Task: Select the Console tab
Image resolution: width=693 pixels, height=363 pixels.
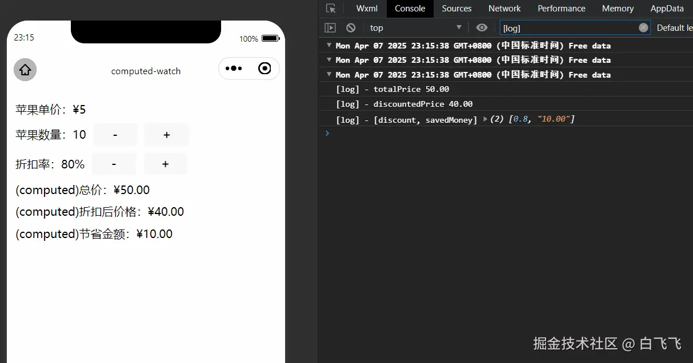Action: [x=410, y=9]
